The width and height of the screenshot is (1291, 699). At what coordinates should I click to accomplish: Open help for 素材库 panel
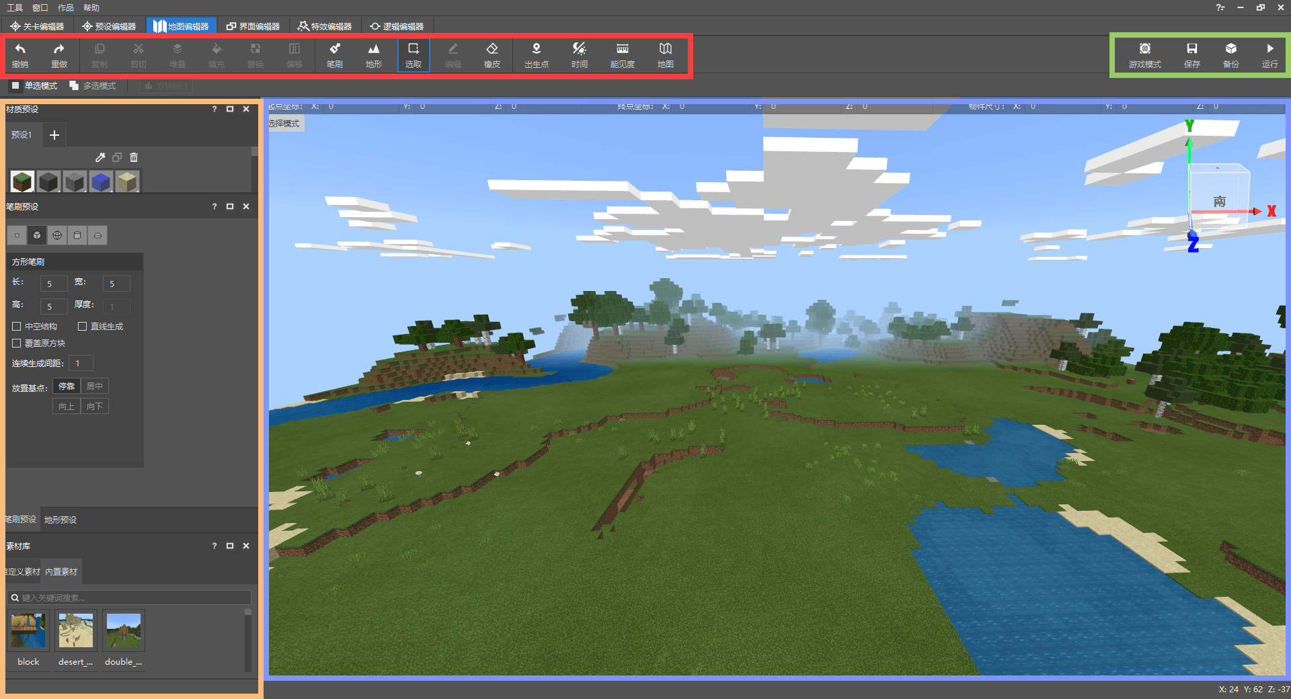click(214, 546)
